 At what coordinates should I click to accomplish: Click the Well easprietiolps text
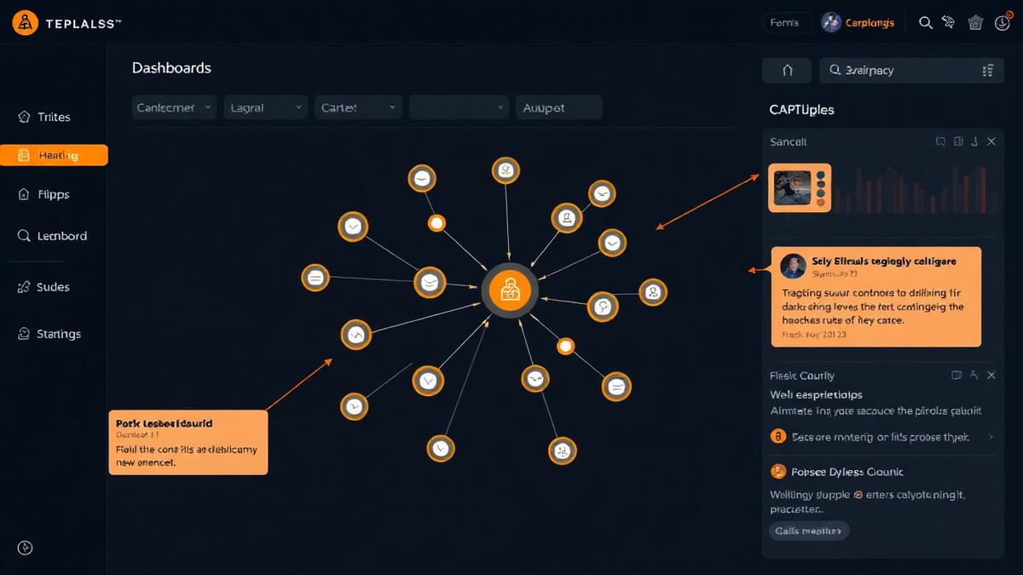pos(816,394)
